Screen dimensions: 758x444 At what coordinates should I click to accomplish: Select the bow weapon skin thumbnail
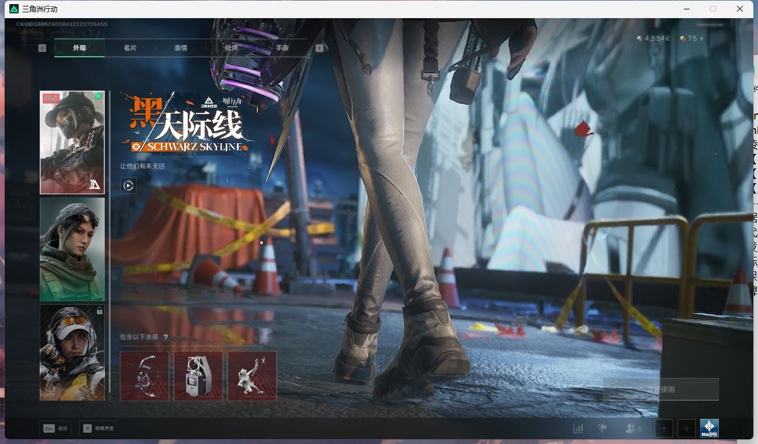144,376
